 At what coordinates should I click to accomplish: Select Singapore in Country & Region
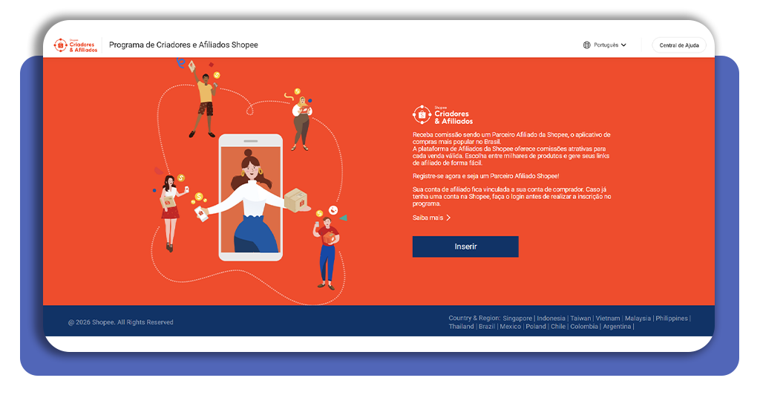pos(517,319)
